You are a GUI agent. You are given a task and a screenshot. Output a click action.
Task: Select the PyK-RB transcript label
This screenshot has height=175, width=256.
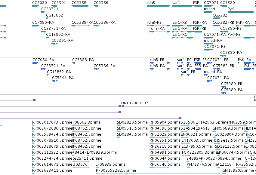click(x=234, y=35)
